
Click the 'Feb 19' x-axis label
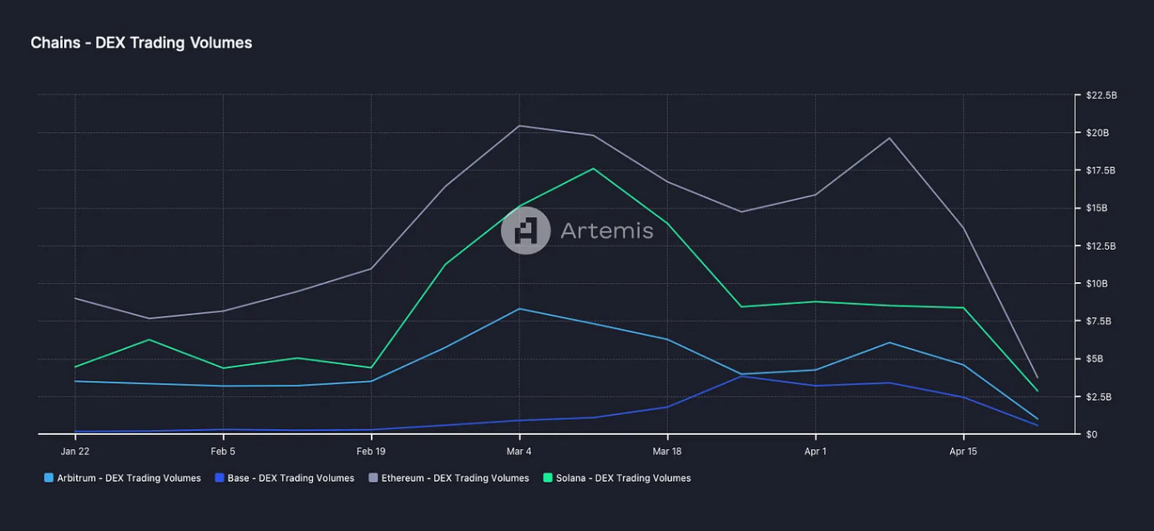371,452
